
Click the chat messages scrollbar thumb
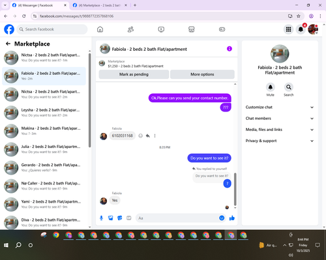pos(235,189)
